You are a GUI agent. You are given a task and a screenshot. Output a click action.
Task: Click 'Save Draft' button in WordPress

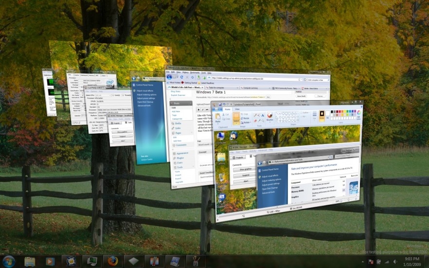point(302,96)
